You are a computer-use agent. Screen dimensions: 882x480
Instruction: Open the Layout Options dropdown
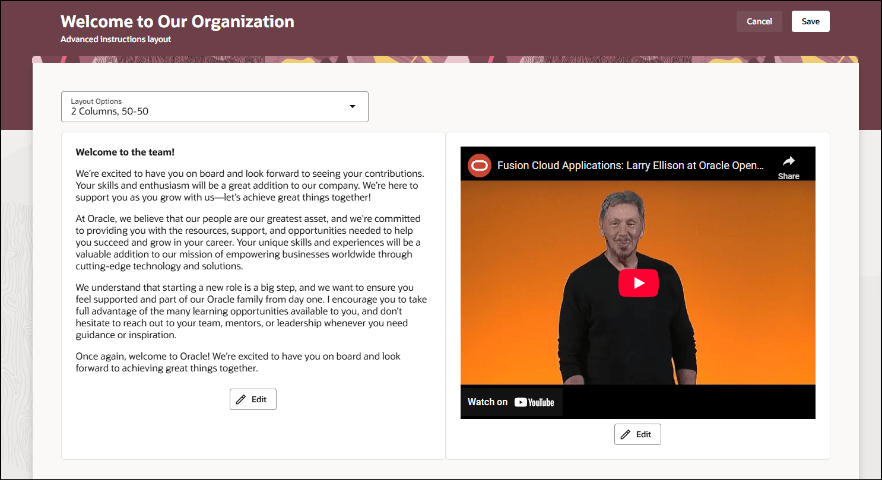coord(215,107)
